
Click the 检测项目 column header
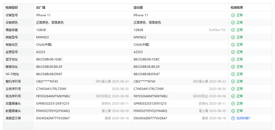tap(12, 8)
